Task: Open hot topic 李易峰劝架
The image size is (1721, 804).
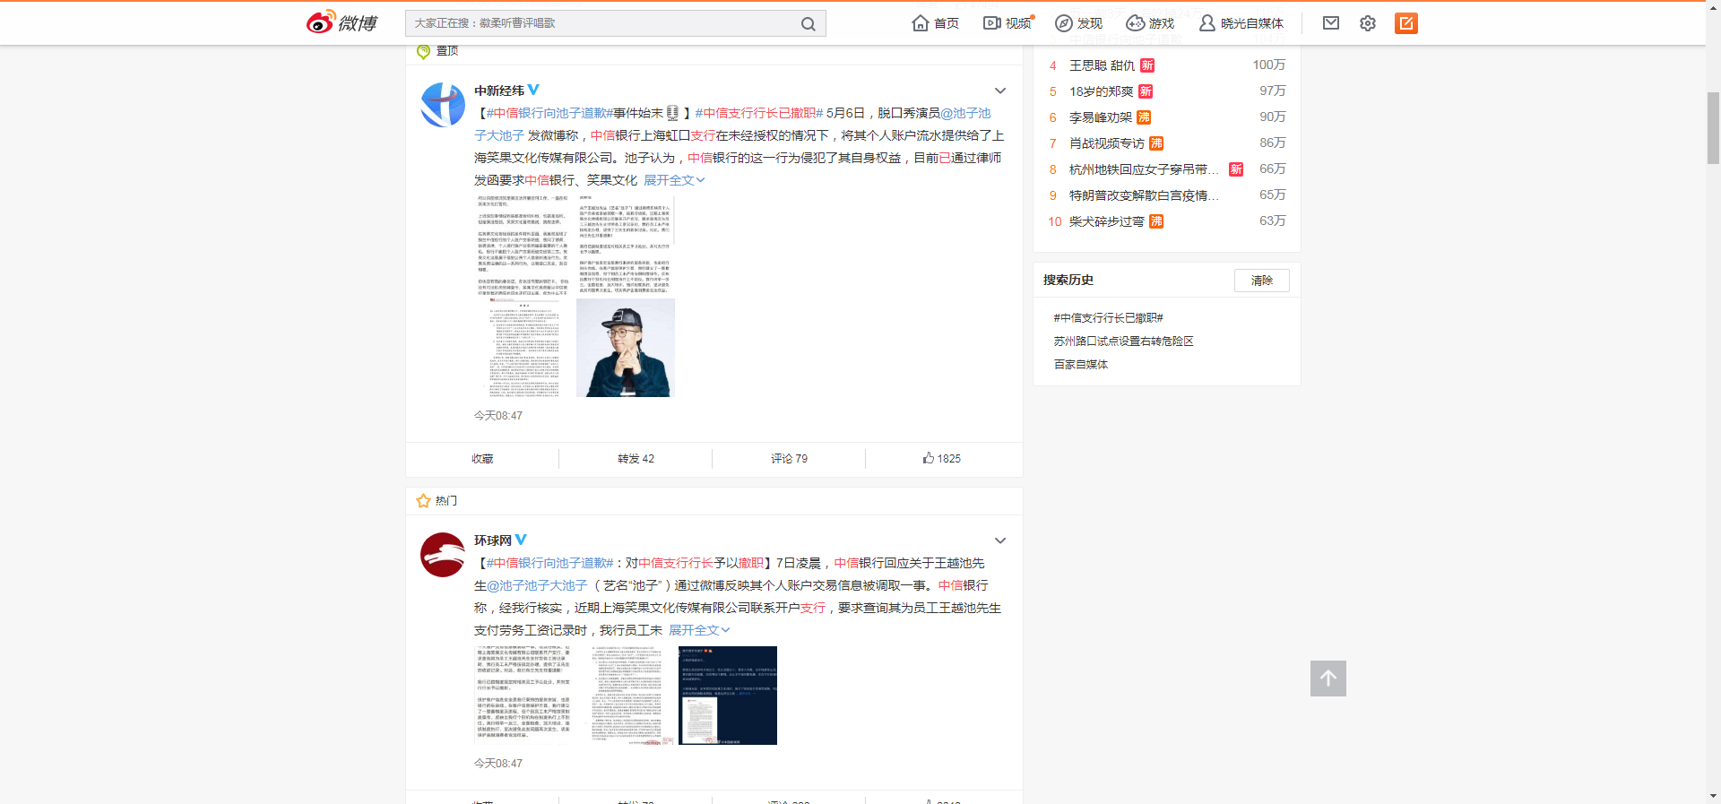Action: pyautogui.click(x=1100, y=117)
